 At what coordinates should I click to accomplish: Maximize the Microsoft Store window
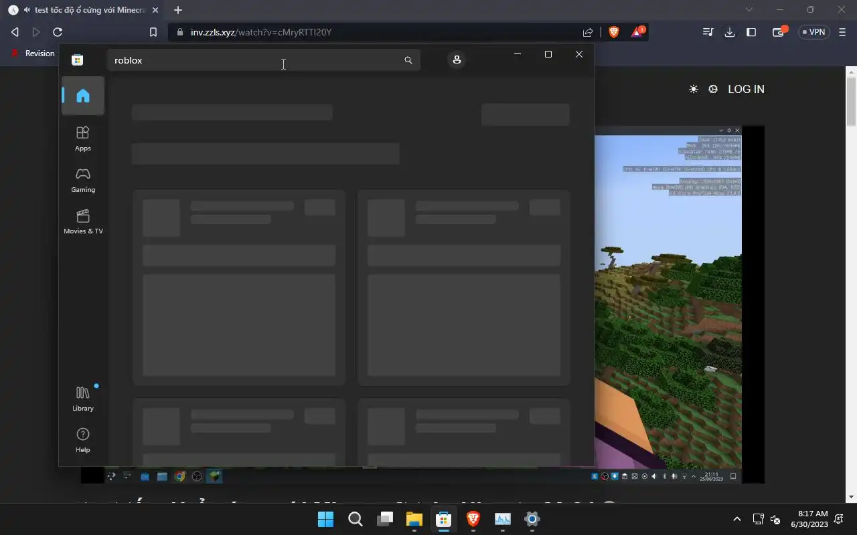pyautogui.click(x=548, y=54)
